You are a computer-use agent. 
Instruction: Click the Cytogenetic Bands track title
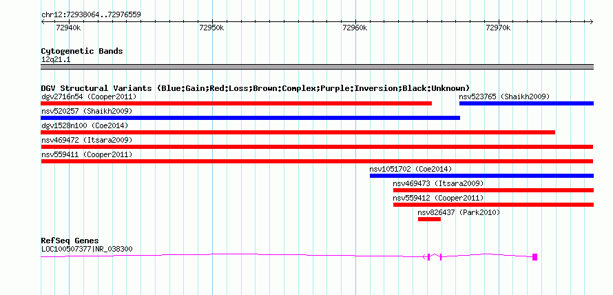pos(82,51)
